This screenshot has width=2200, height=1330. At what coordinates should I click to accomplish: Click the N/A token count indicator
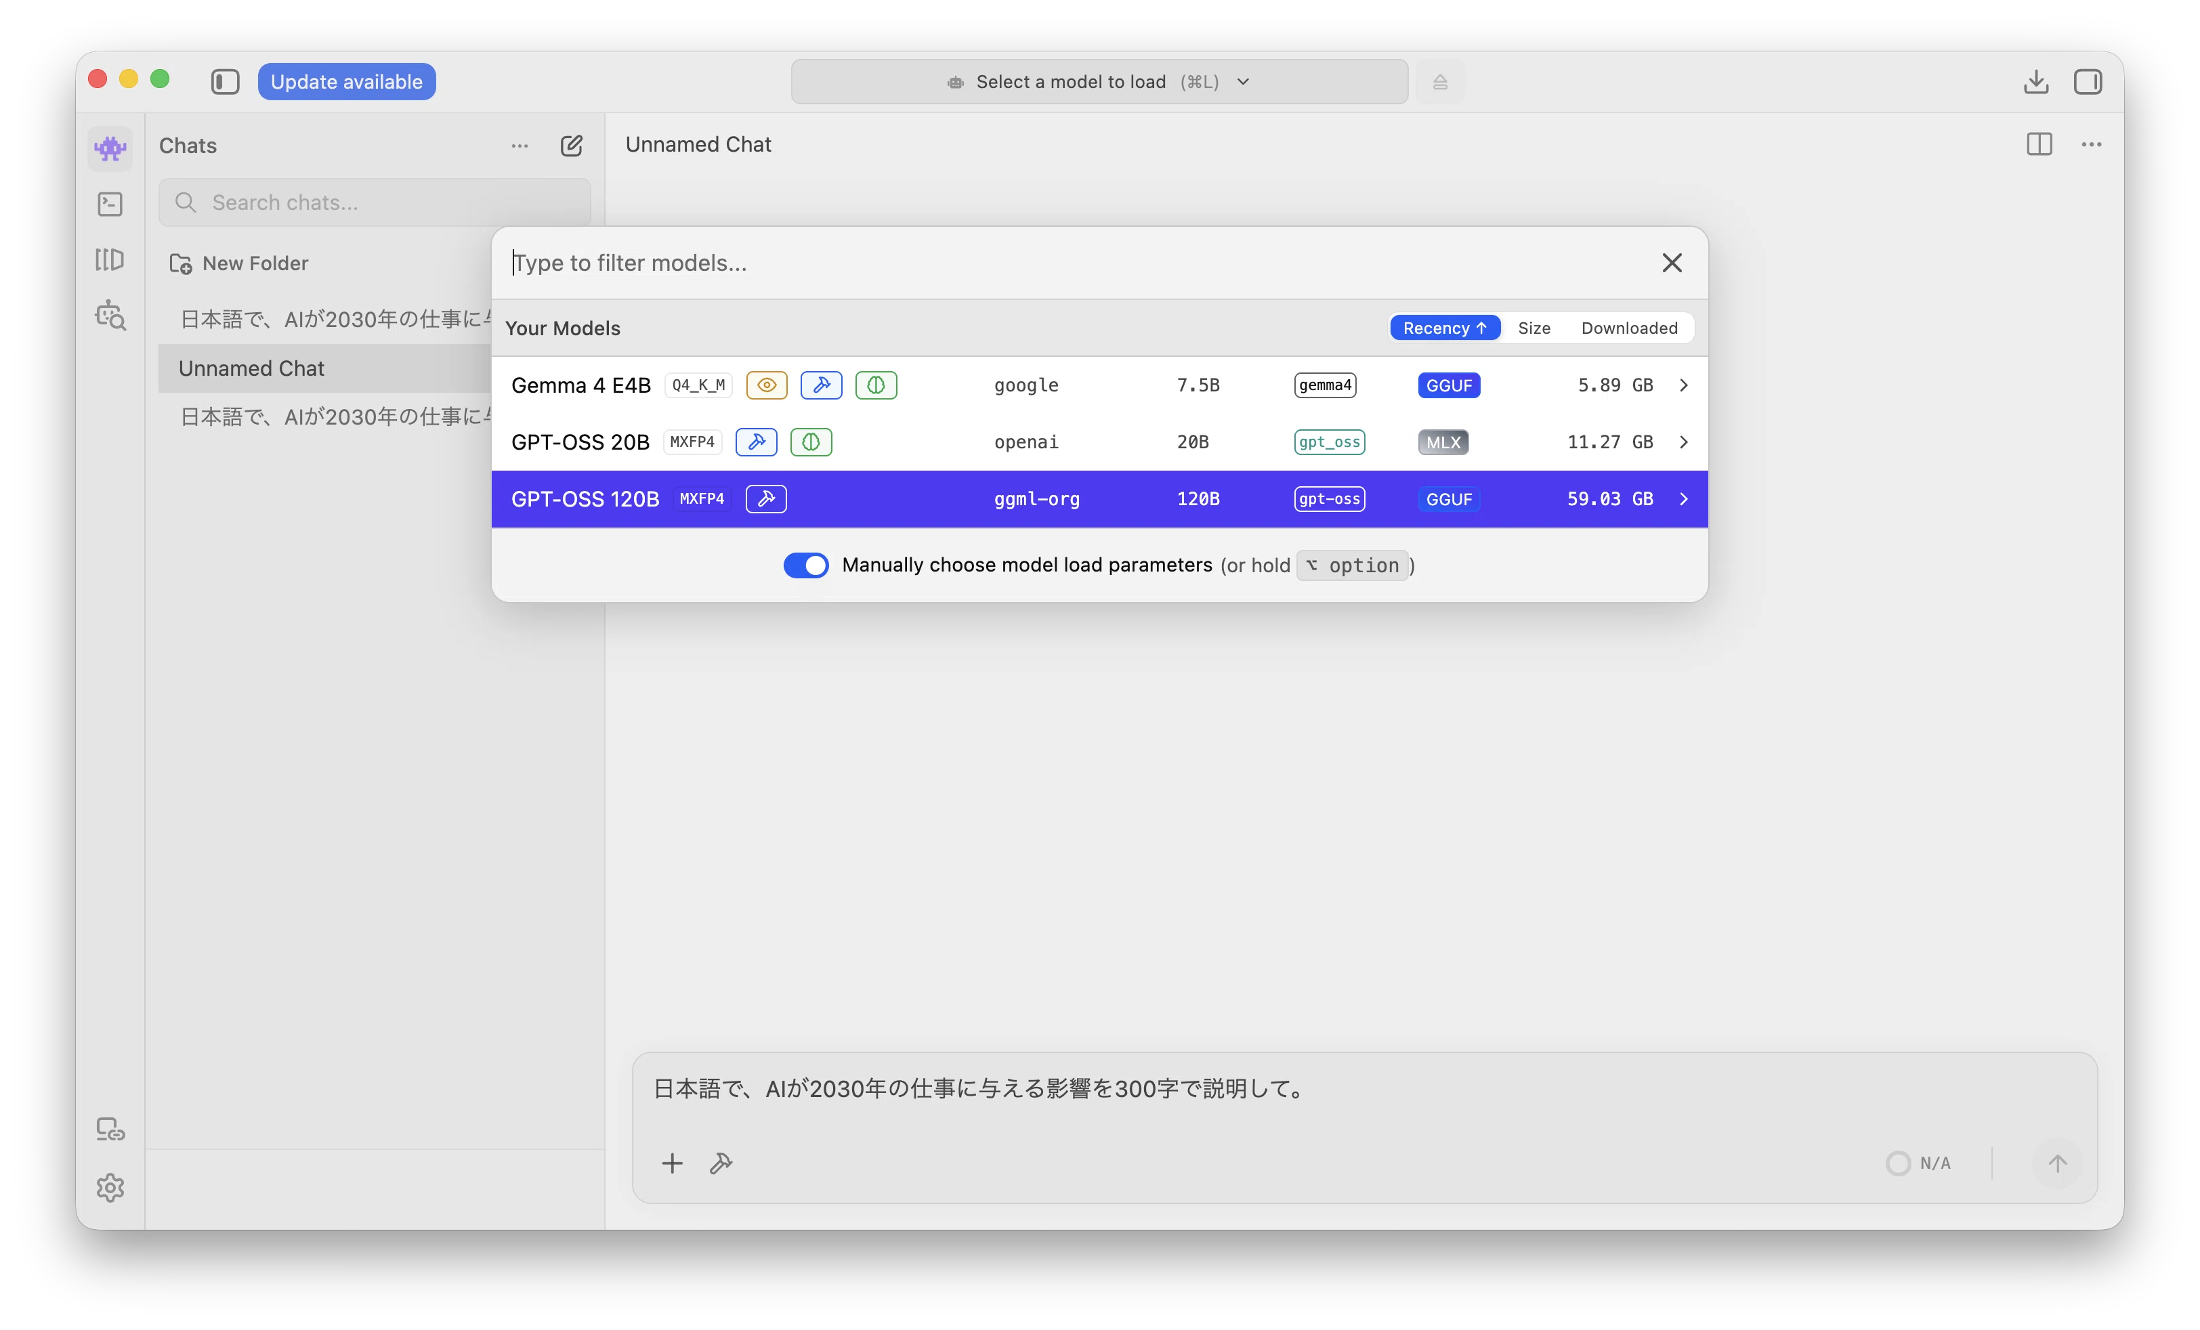pos(1919,1163)
